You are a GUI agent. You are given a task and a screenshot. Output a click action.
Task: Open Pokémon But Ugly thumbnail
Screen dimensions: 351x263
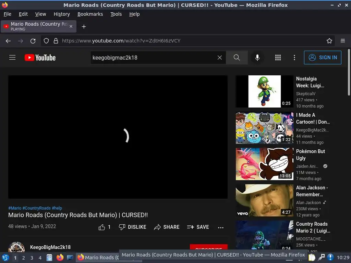[264, 164]
